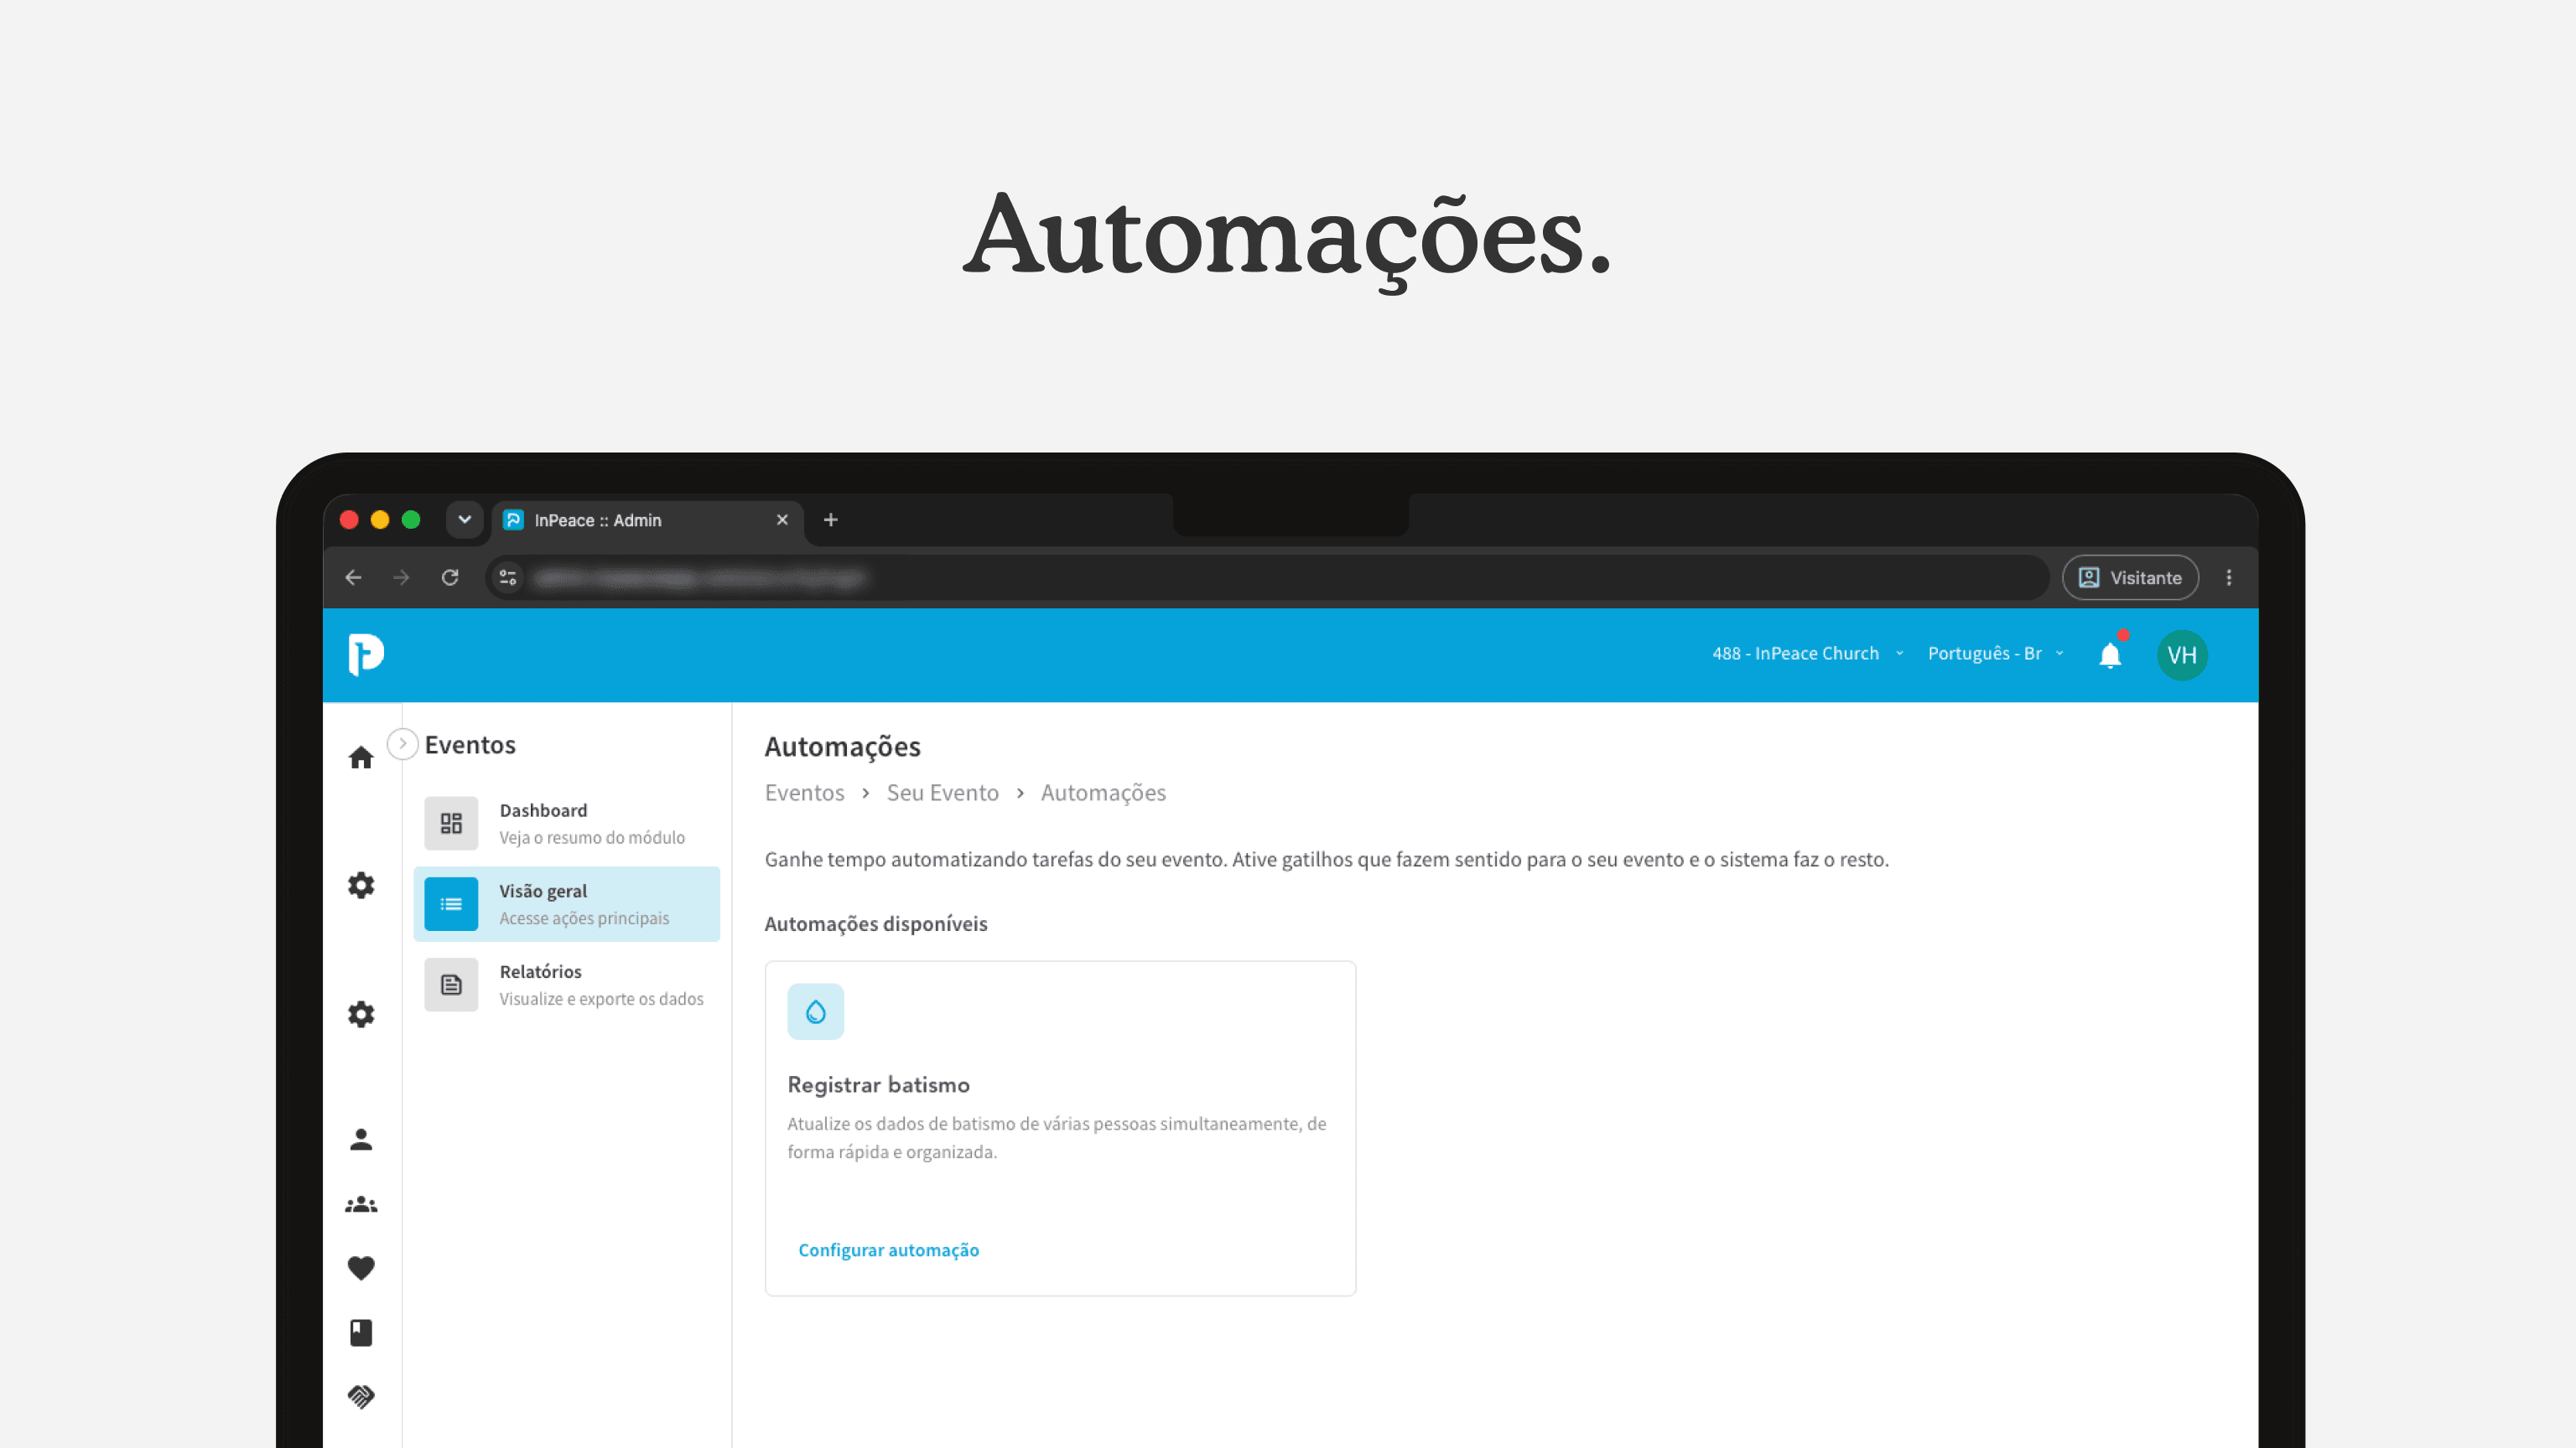Open the home icon in the sidebar
This screenshot has width=2576, height=1448.
click(x=361, y=758)
